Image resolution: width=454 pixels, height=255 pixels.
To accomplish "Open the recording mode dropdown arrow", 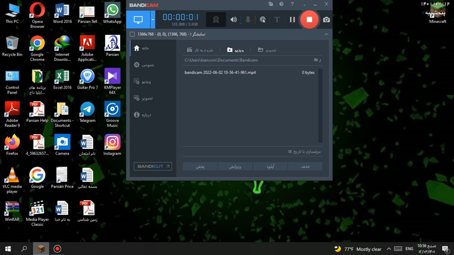I will click(153, 20).
